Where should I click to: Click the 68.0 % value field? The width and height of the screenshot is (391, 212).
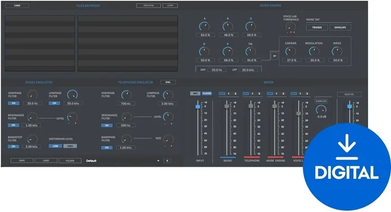[x=228, y=60]
